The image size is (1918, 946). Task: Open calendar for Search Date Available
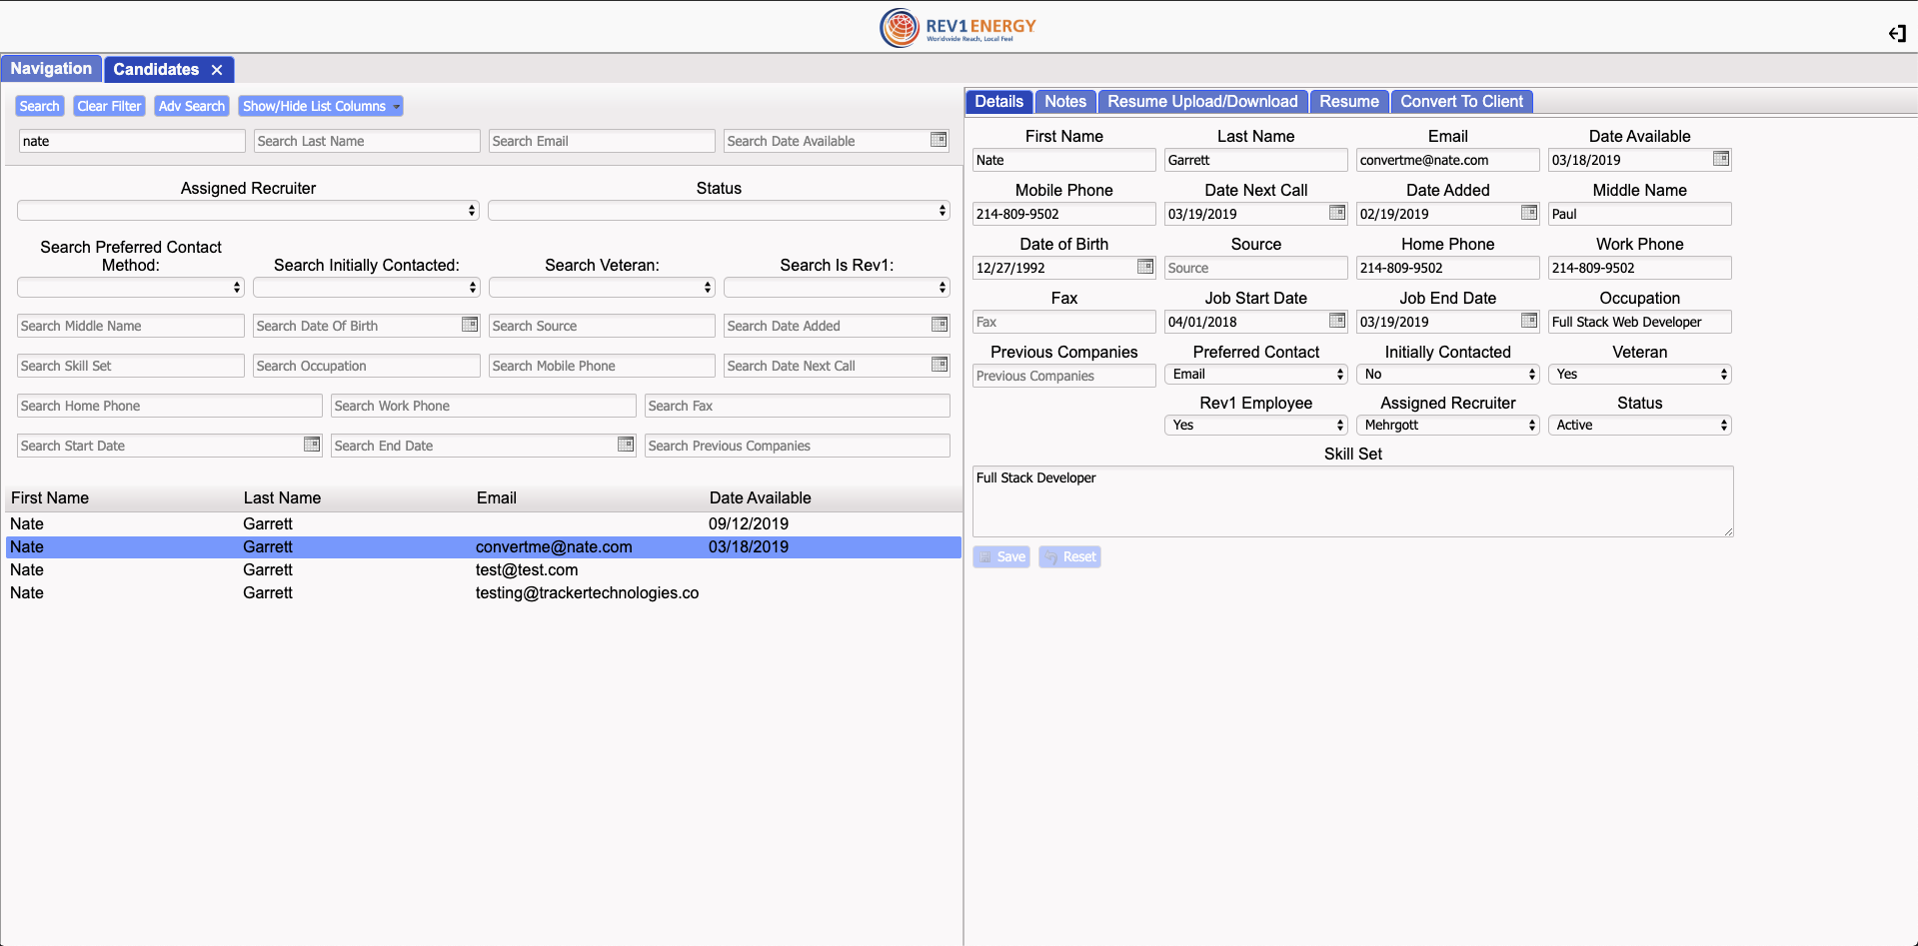939,140
